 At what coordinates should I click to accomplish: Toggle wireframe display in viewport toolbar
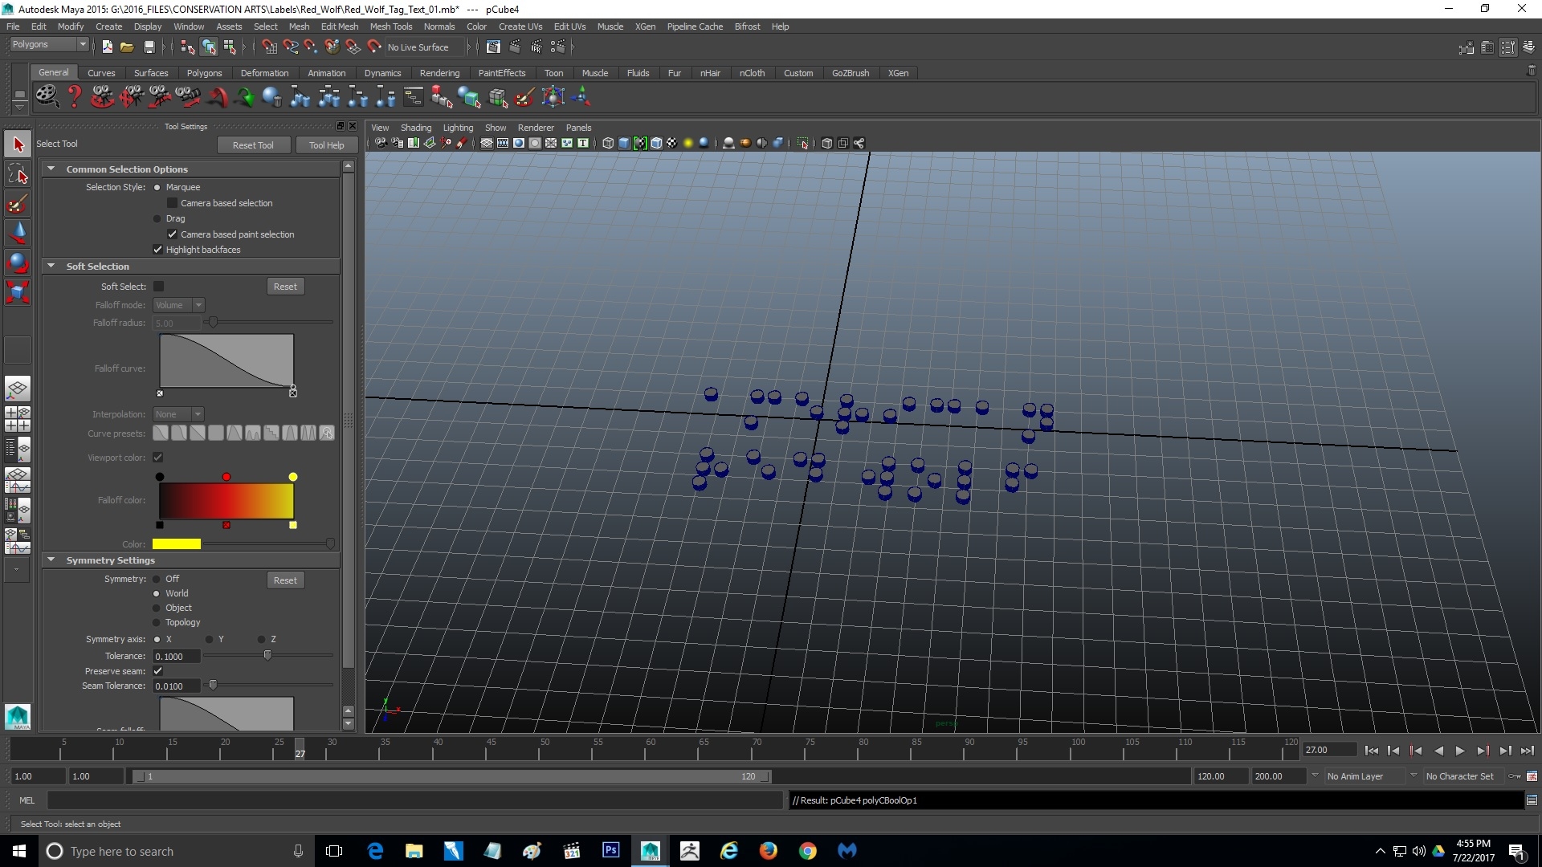(608, 144)
